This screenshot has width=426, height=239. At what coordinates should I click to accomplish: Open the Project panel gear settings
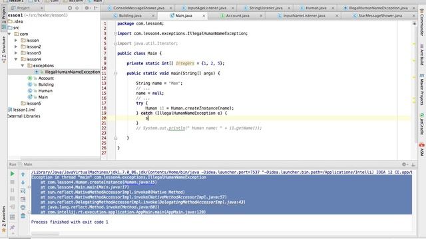(x=87, y=8)
